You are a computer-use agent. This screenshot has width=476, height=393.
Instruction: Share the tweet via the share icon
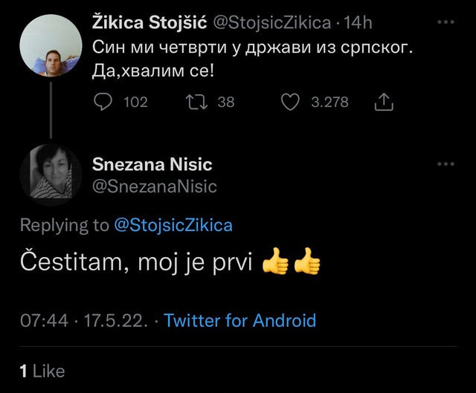point(385,103)
